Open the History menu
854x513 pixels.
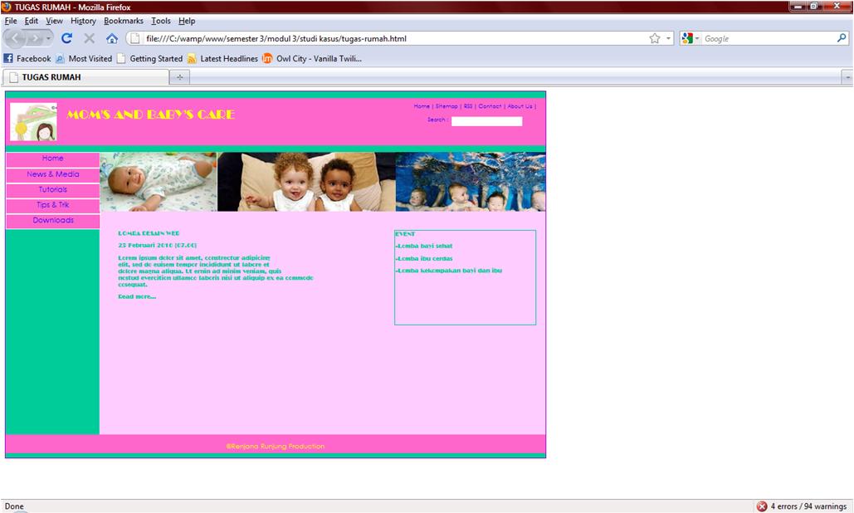(x=83, y=21)
